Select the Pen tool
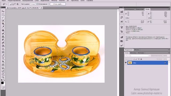Screen dimensions: 171x96 click(3, 55)
